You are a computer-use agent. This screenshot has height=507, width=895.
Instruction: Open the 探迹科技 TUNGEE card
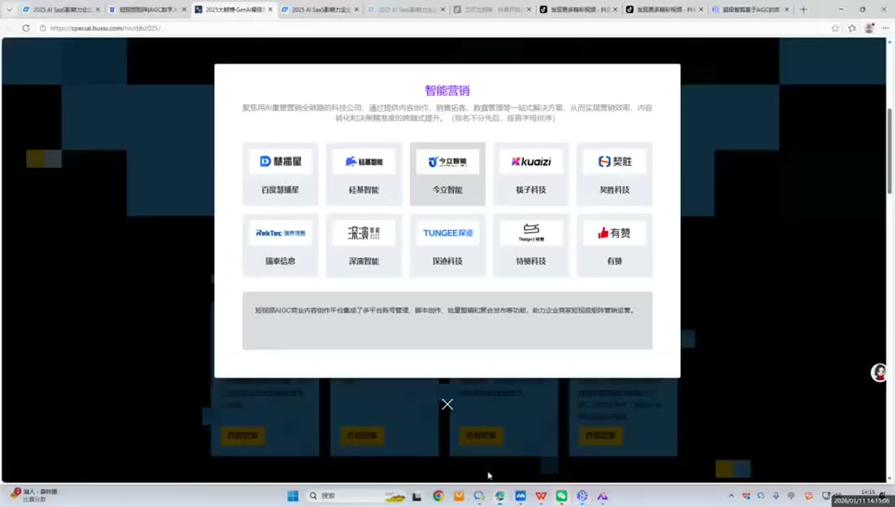click(x=447, y=245)
